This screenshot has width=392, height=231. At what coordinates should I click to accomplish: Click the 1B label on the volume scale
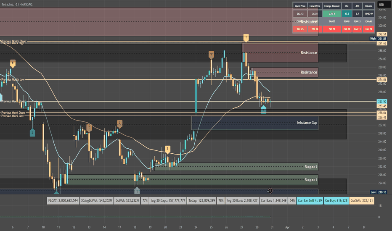pos(380,206)
